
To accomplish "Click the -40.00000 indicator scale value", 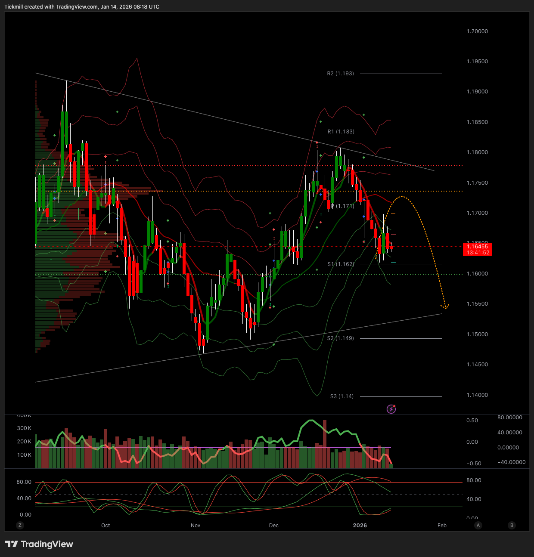I will [511, 462].
